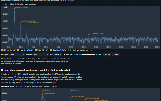Image resolution: width=161 pixels, height=101 pixels.
Task: Click the Bearing vibration section heading
Action: pyautogui.click(x=35, y=70)
